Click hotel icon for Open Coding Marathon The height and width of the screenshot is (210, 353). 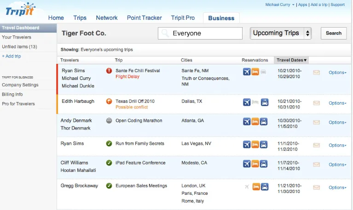point(255,122)
